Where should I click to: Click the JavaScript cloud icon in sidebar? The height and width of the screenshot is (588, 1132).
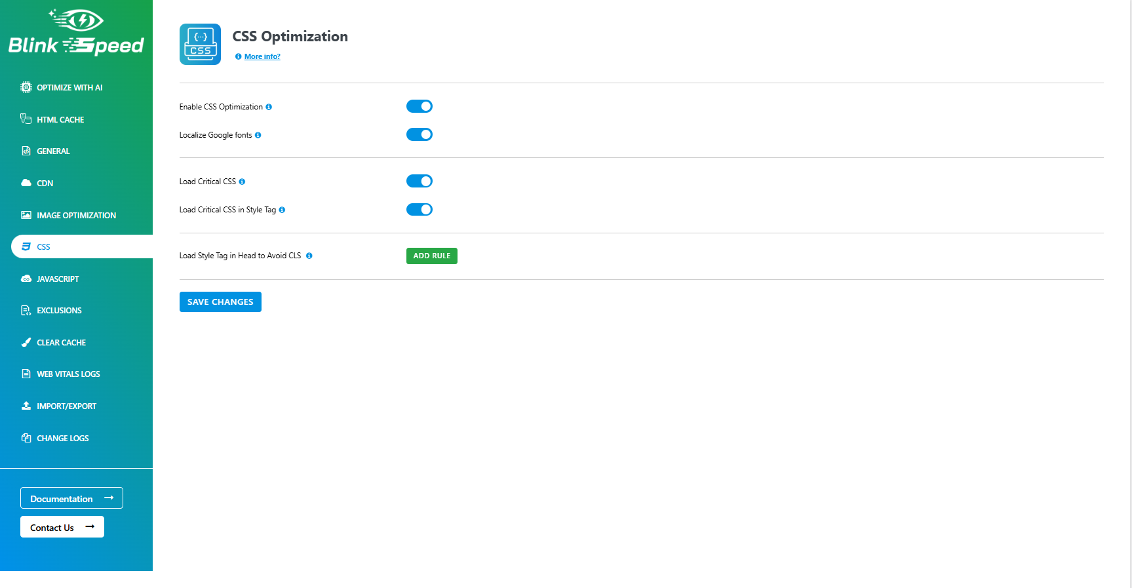26,279
